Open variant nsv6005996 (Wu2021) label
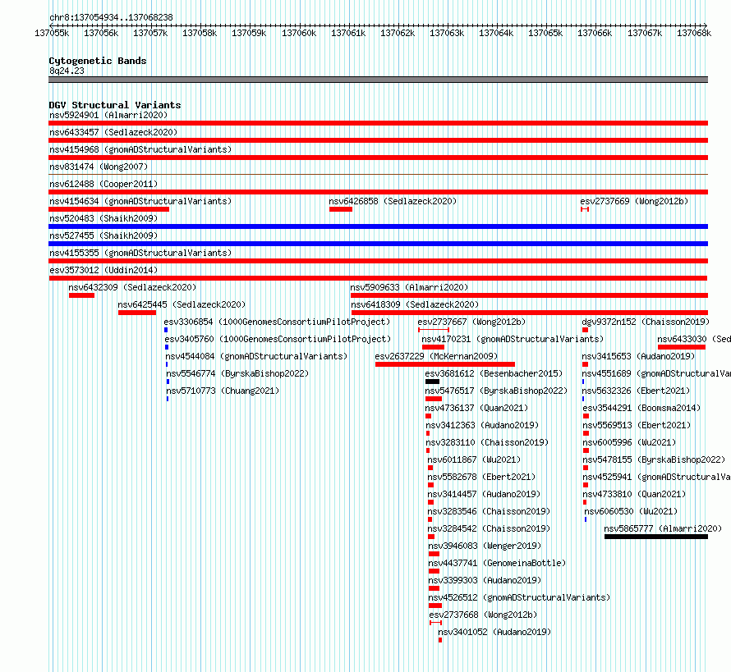Viewport: 731px width, 672px height. 629,442
